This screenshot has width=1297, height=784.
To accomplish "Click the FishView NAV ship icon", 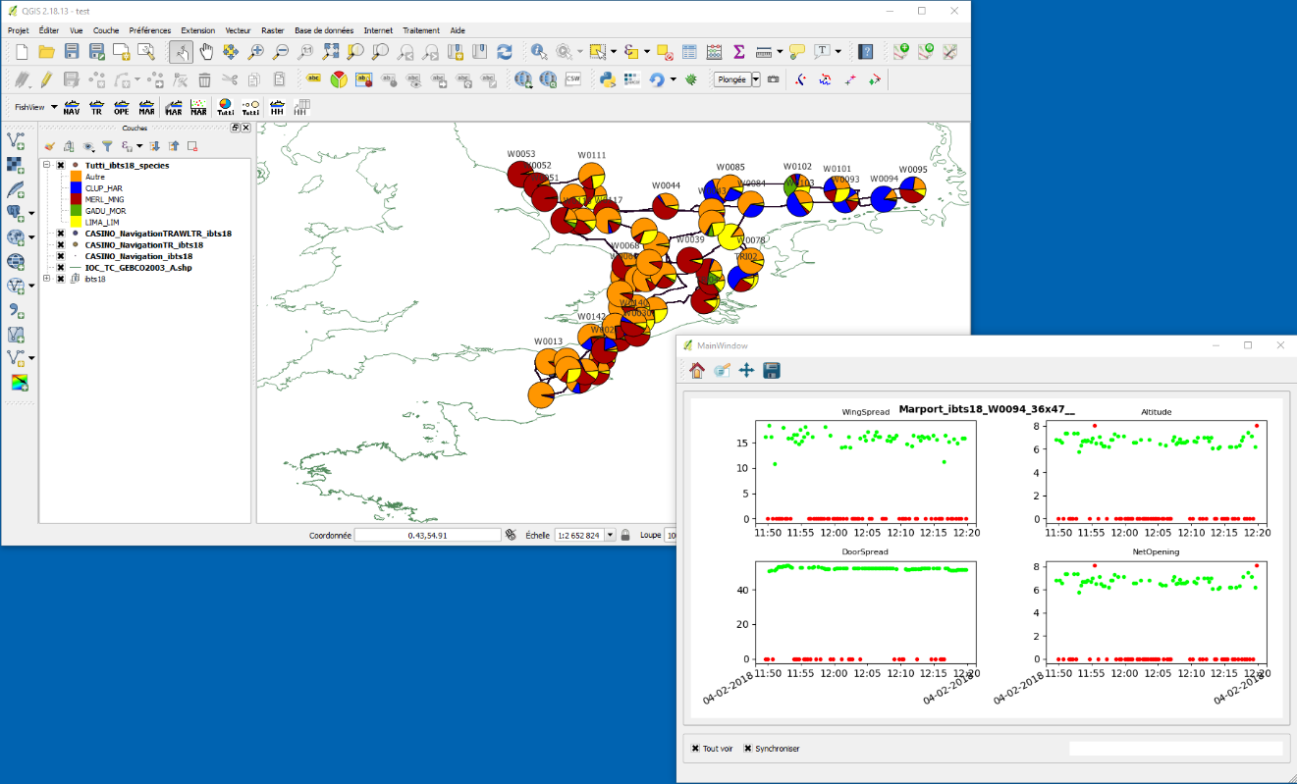I will pyautogui.click(x=71, y=107).
